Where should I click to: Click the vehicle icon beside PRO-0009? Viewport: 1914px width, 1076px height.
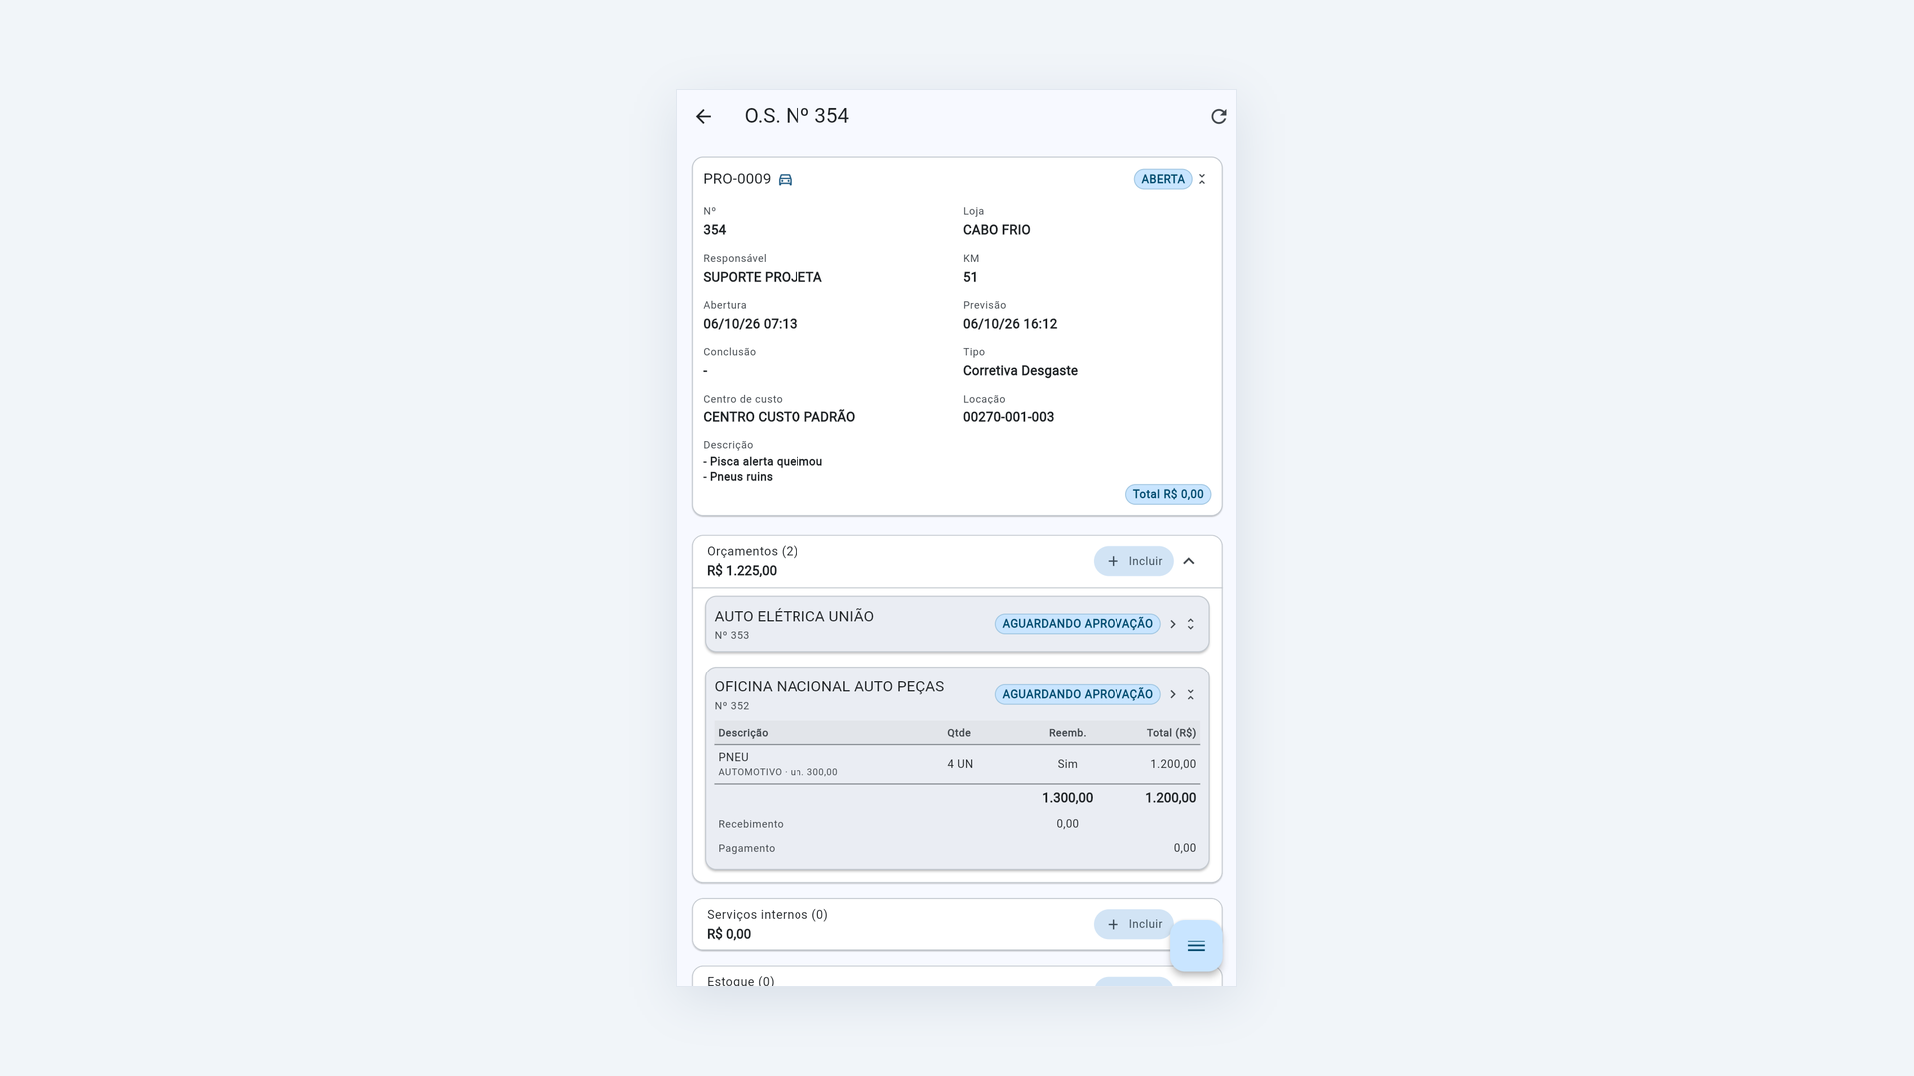785,180
